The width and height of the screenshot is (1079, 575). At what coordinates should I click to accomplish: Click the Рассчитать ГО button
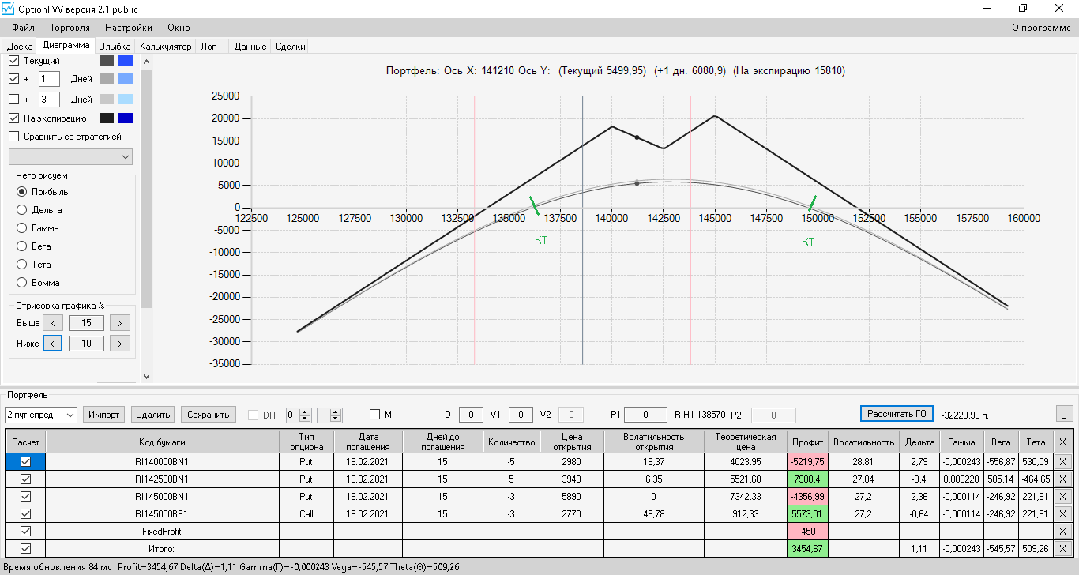(x=897, y=414)
